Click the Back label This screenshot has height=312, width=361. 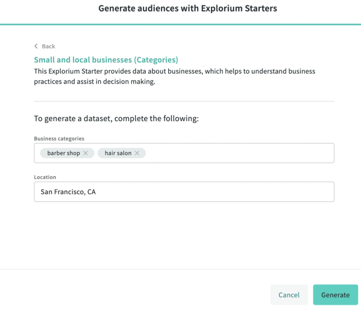(47, 46)
